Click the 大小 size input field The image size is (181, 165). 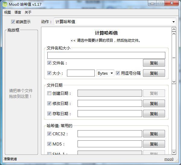click(81, 73)
